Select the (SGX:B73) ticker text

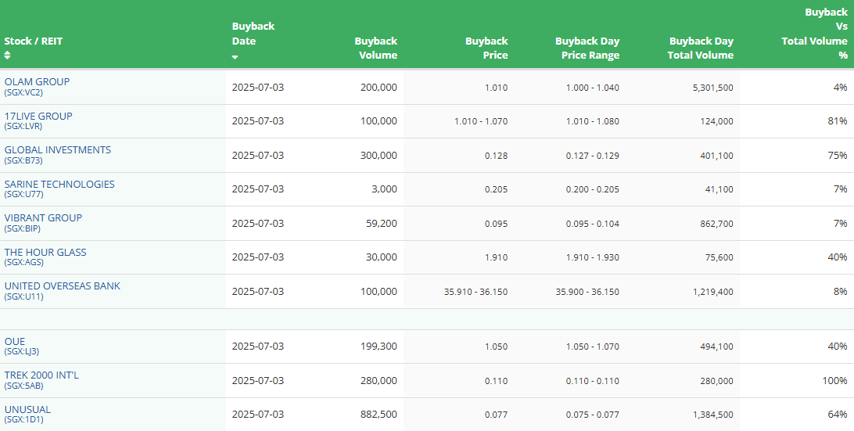pos(23,160)
